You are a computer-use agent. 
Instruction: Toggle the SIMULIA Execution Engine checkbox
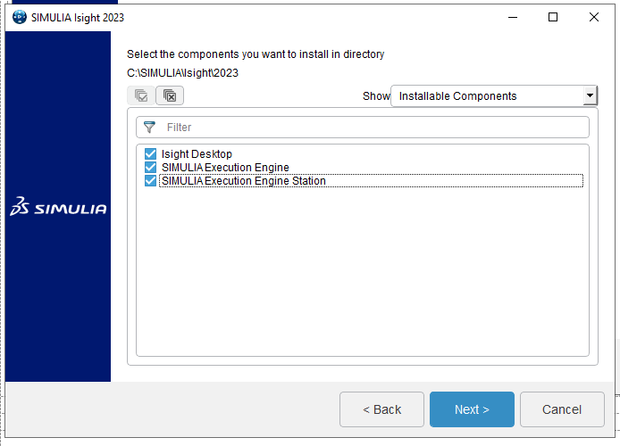150,167
